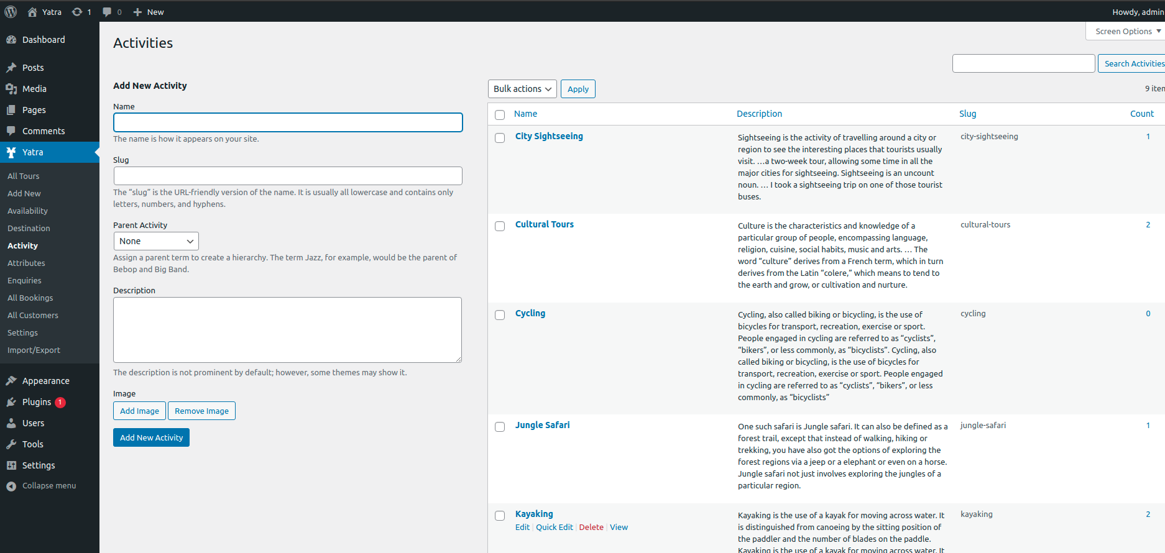Click the Search Activities button
The image size is (1165, 553).
coord(1133,63)
